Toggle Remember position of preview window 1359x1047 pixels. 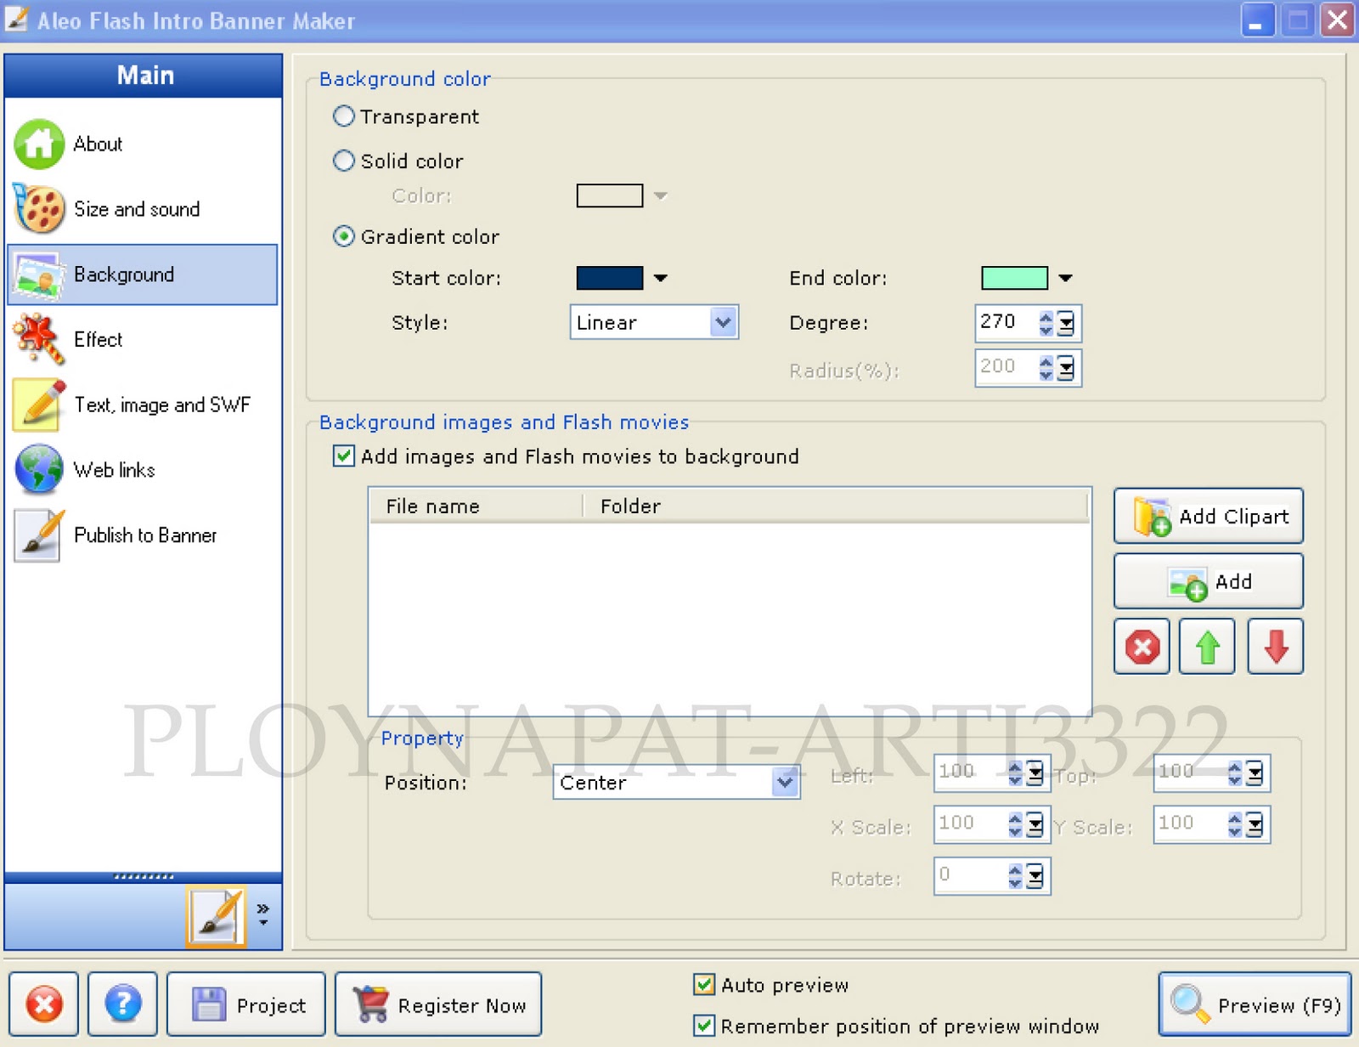pos(703,1026)
